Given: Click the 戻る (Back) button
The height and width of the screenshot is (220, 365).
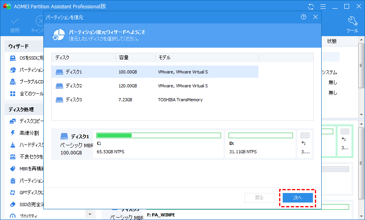Looking at the screenshot, I should 259,198.
